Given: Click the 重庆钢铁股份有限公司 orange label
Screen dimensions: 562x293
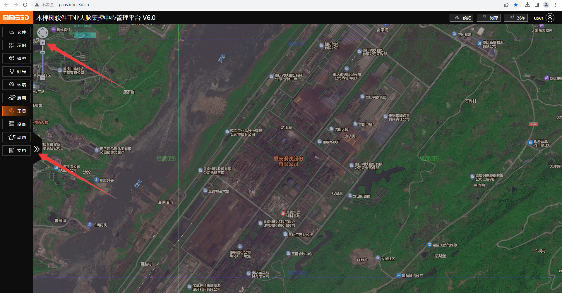Looking at the screenshot, I should pyautogui.click(x=288, y=161).
